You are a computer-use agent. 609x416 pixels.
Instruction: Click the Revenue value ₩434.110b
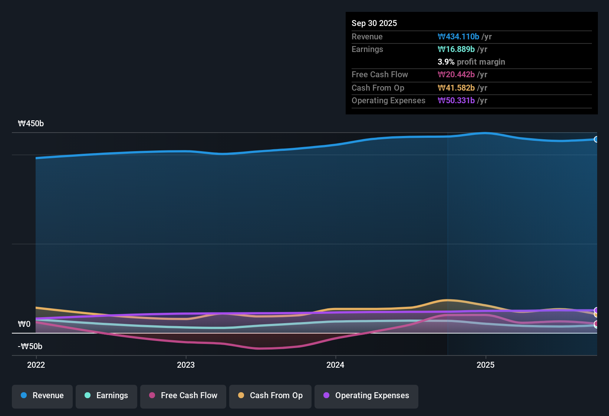[x=458, y=36]
